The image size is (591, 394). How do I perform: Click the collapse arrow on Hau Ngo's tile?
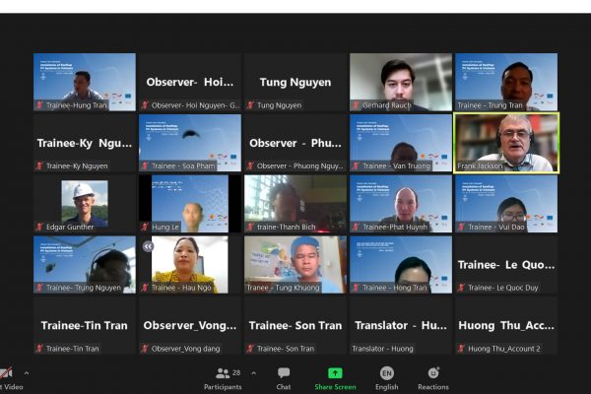click(x=148, y=247)
